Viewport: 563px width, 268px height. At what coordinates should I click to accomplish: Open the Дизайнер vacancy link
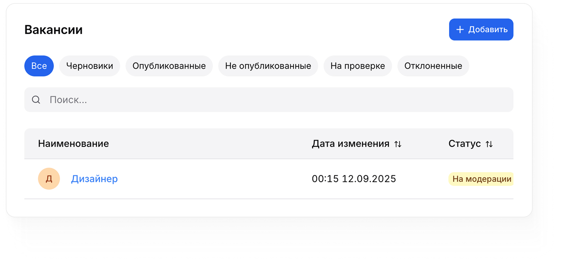point(94,179)
